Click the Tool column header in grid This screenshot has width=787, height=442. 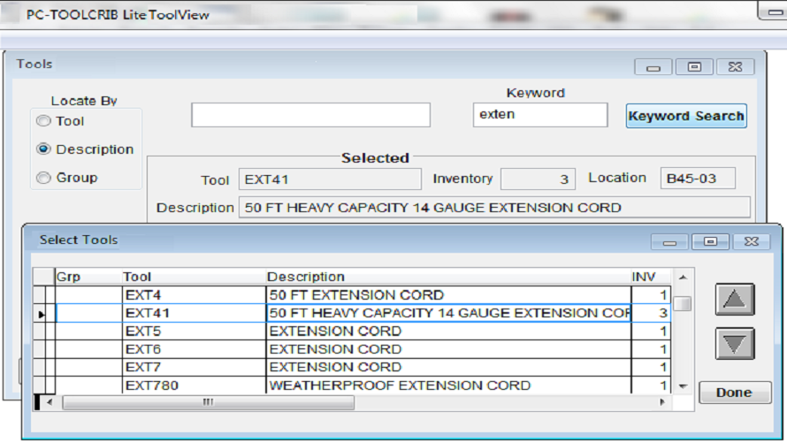point(194,277)
